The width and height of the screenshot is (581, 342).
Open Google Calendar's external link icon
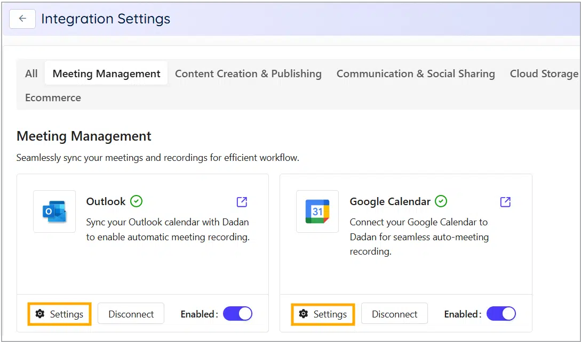[505, 202]
